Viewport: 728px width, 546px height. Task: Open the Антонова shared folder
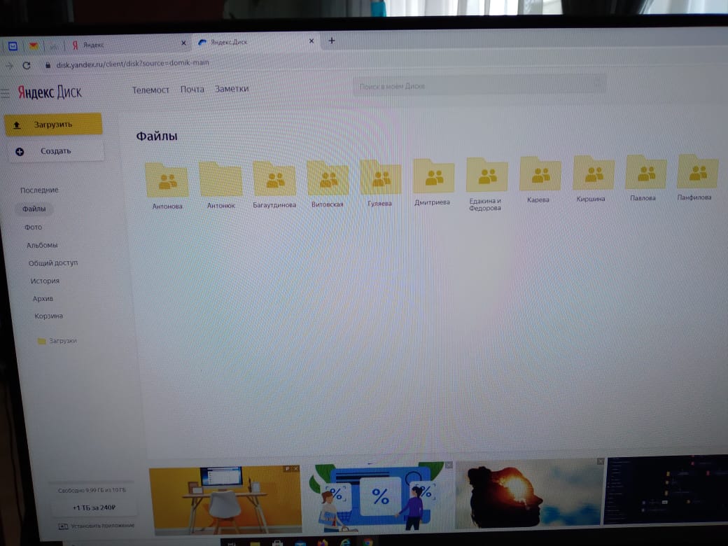tap(167, 181)
